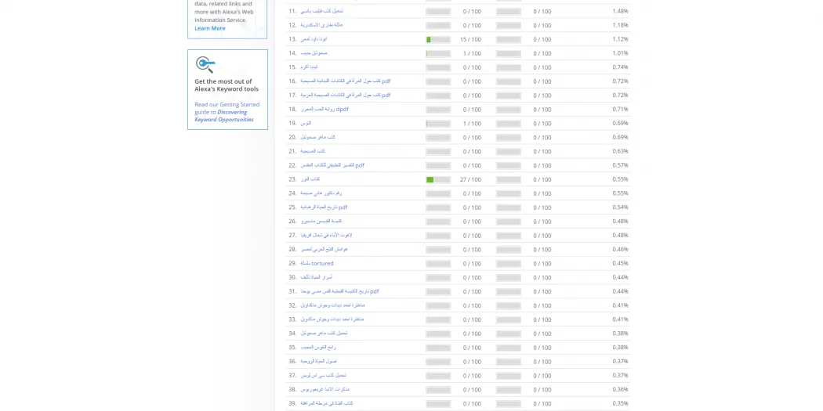Click the first score bar in row 19

click(x=438, y=124)
